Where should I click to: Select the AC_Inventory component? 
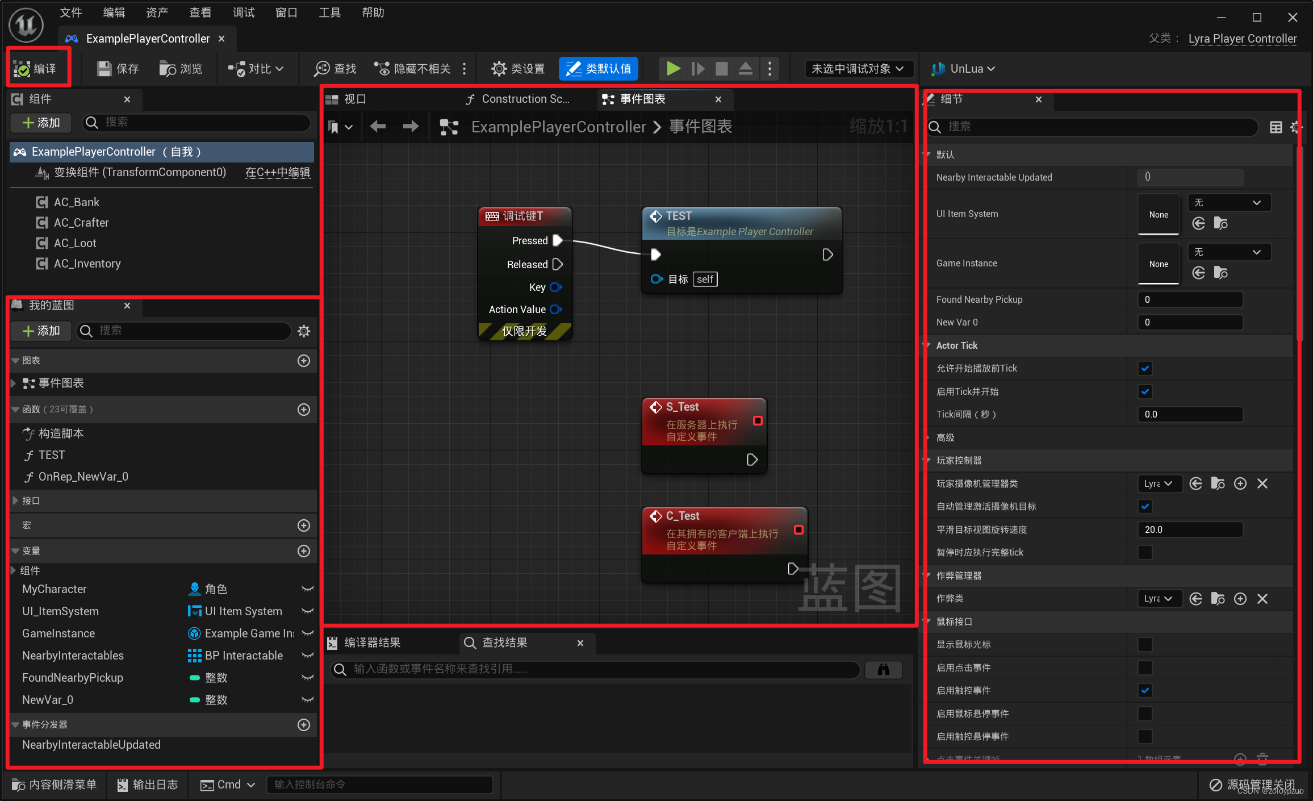click(87, 264)
